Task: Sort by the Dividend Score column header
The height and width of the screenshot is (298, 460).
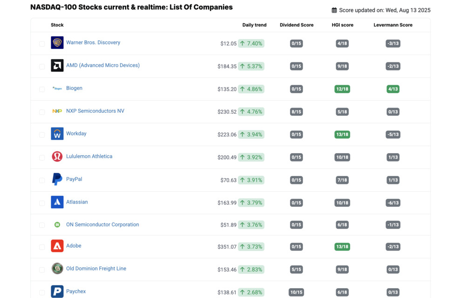Action: pos(297,25)
